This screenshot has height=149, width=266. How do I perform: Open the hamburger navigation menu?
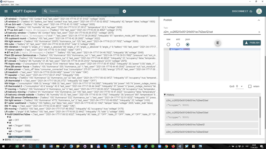tap(6, 11)
